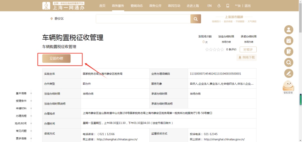
Task: Click the 好差评 rating button
Action: pos(248,50)
